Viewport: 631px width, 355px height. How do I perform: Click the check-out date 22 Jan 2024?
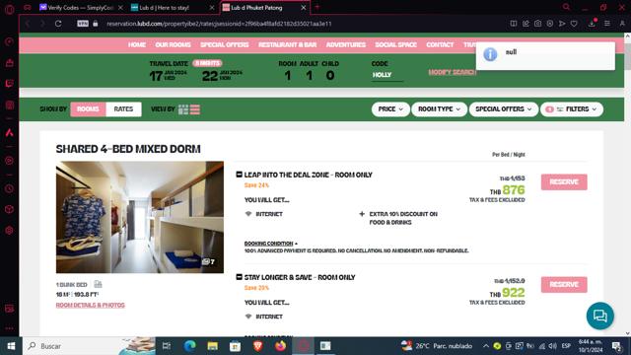222,75
